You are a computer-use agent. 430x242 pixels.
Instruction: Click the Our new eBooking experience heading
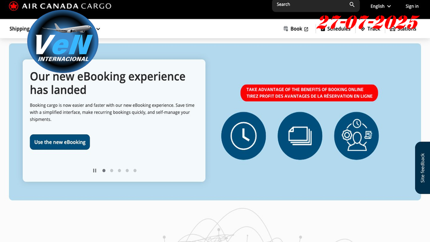108,83
